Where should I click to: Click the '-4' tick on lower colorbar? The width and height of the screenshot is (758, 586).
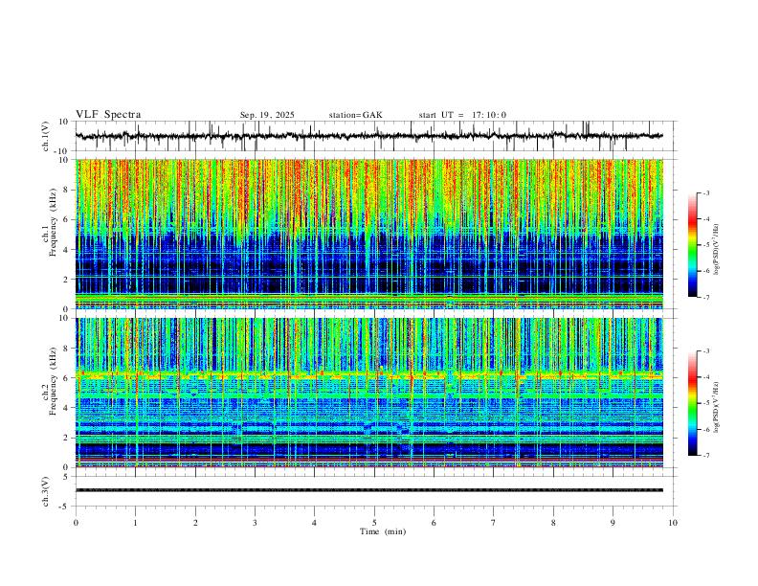click(705, 376)
